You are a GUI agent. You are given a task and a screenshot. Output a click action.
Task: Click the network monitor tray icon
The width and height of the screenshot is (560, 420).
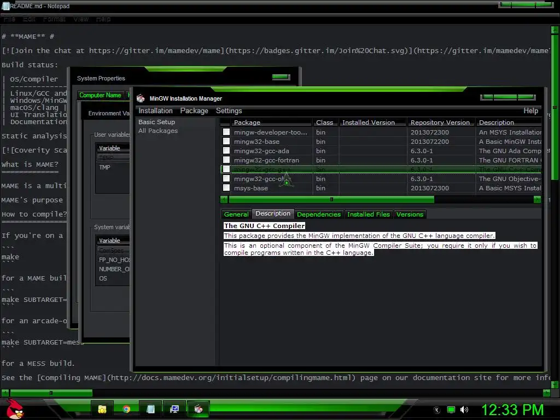[x=451, y=410]
